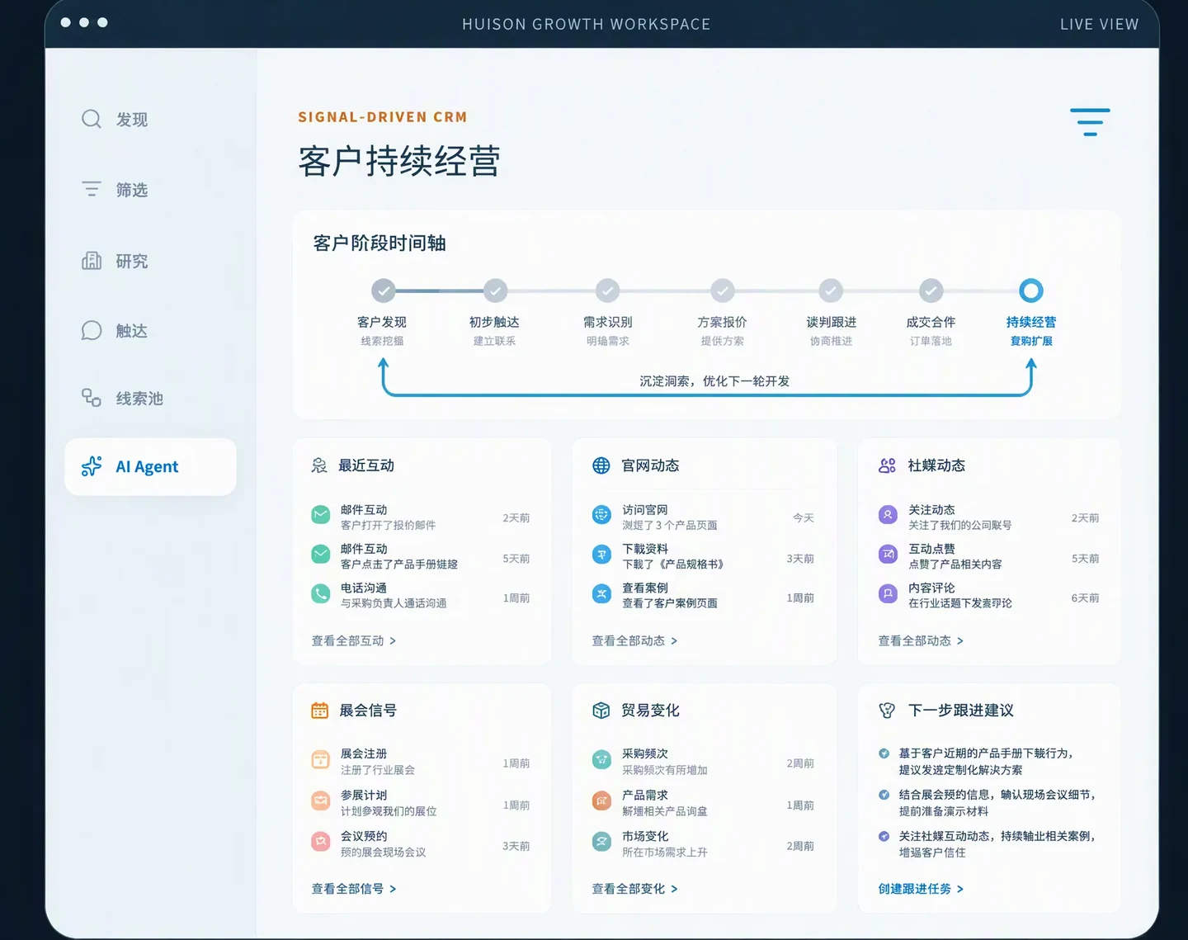
Task: Click the 访问官网 entry
Action: (703, 517)
